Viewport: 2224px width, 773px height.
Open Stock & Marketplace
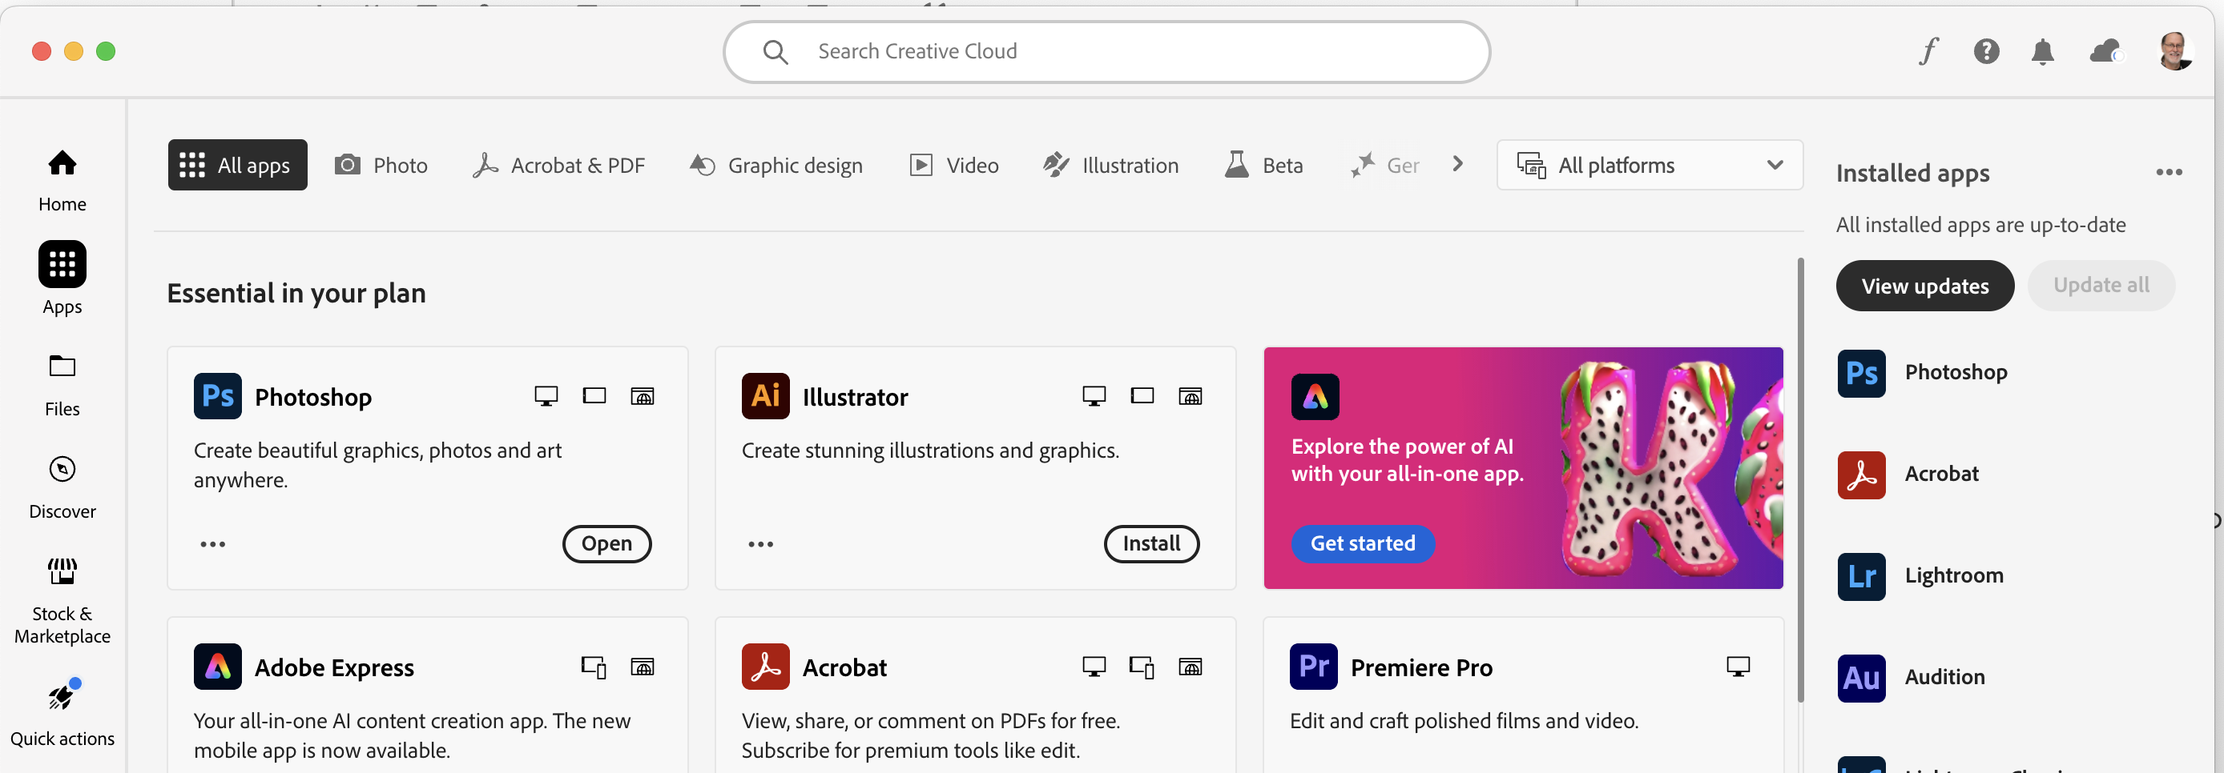pyautogui.click(x=62, y=597)
